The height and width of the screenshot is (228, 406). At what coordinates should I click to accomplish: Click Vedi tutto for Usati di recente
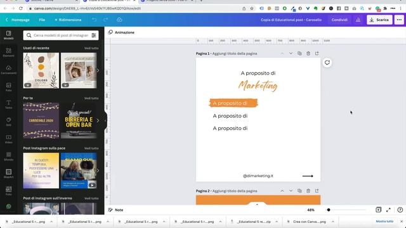[91, 48]
